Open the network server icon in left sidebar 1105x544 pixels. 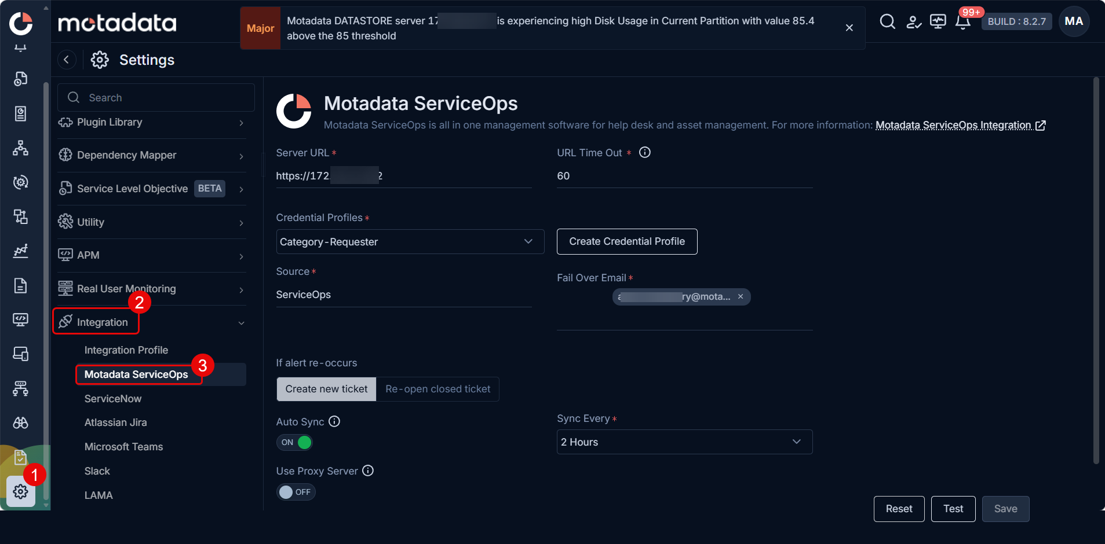tap(21, 388)
